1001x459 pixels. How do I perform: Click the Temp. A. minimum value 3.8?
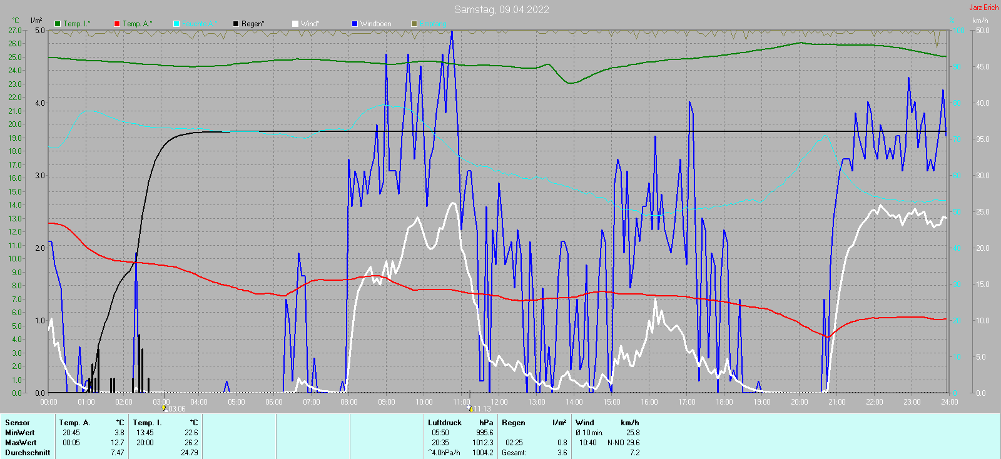pos(119,433)
